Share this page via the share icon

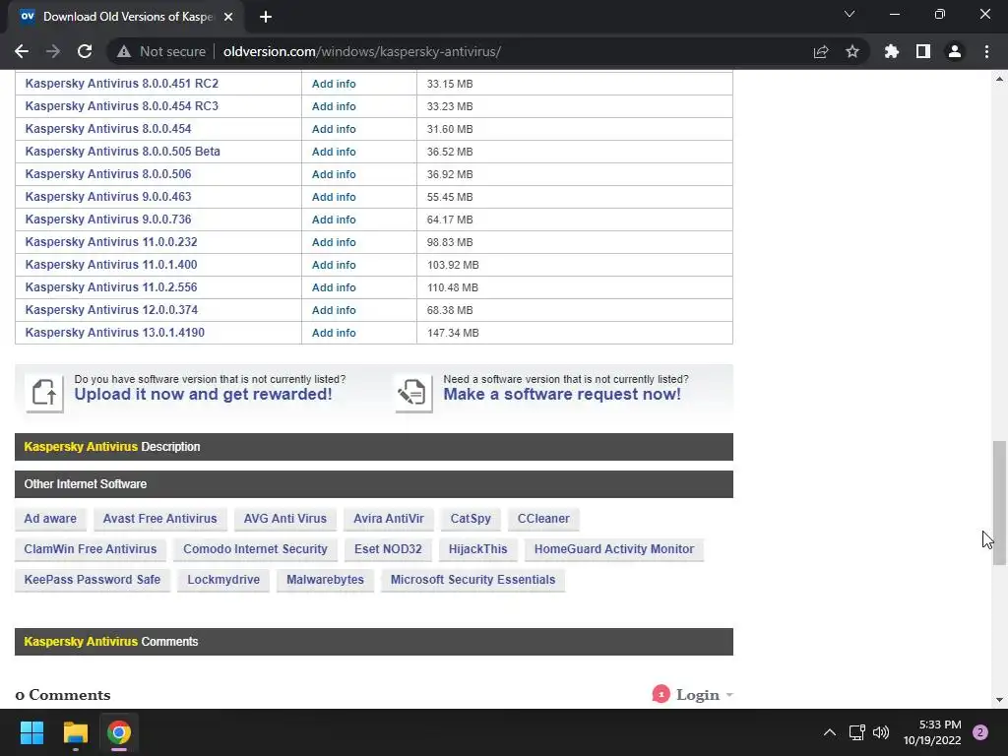821,51
